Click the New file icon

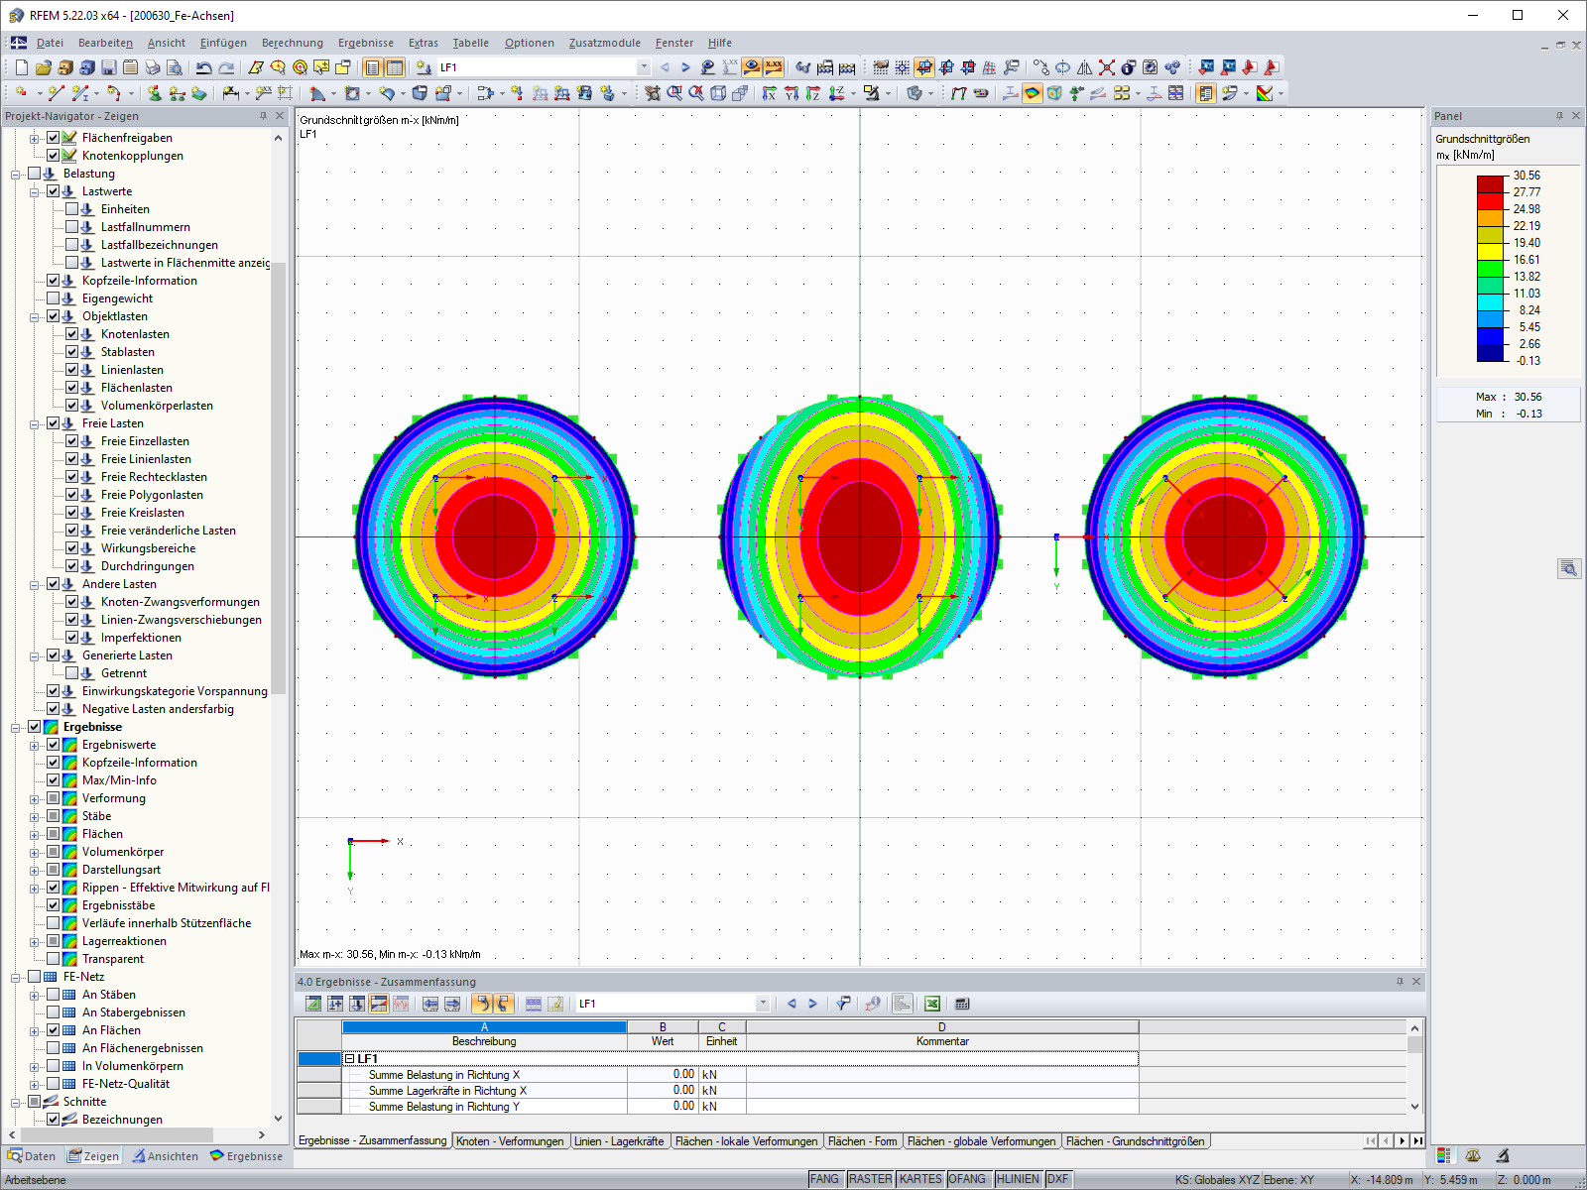pos(22,67)
